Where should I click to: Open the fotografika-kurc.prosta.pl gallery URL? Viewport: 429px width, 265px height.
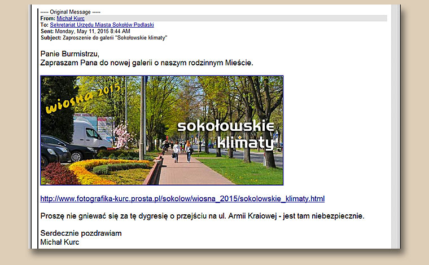point(182,198)
